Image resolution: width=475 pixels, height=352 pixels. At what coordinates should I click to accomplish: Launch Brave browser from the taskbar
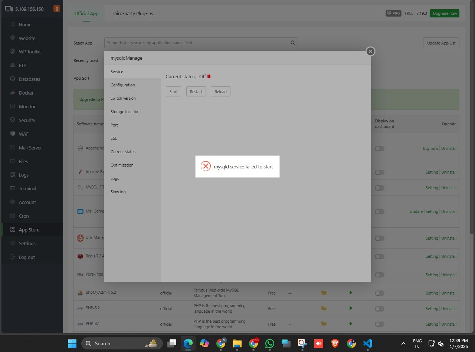(x=335, y=343)
